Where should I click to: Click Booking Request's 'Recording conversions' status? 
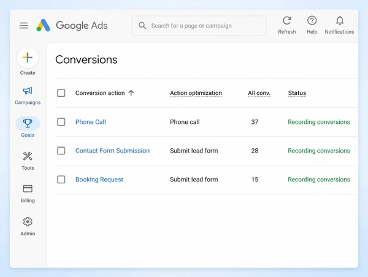pos(319,180)
